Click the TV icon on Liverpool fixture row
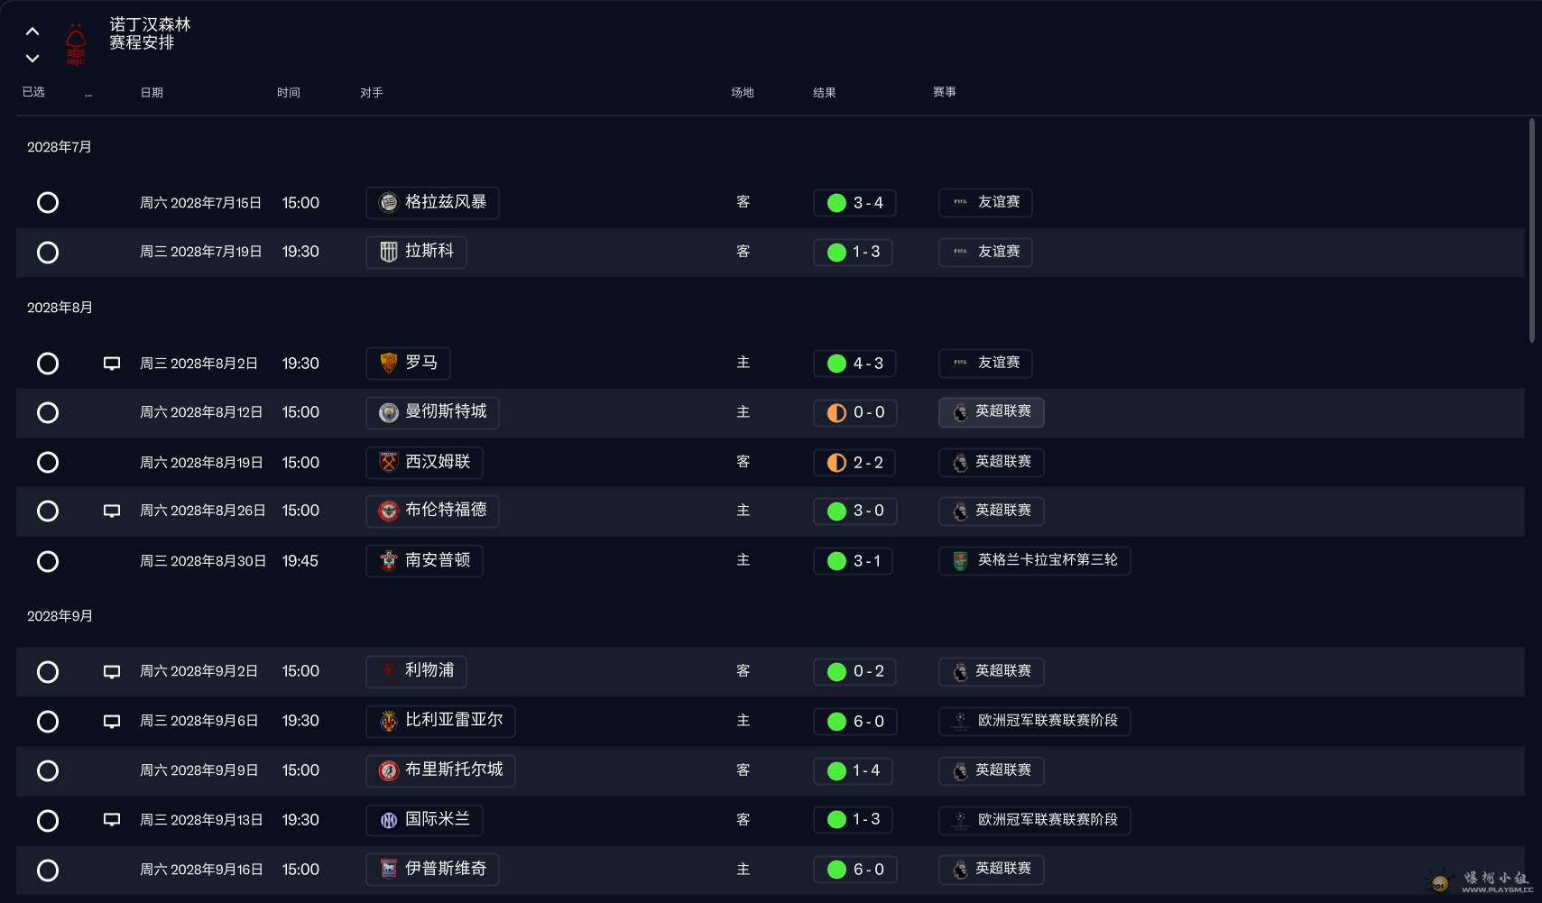Viewport: 1542px width, 903px height. pyautogui.click(x=112, y=672)
